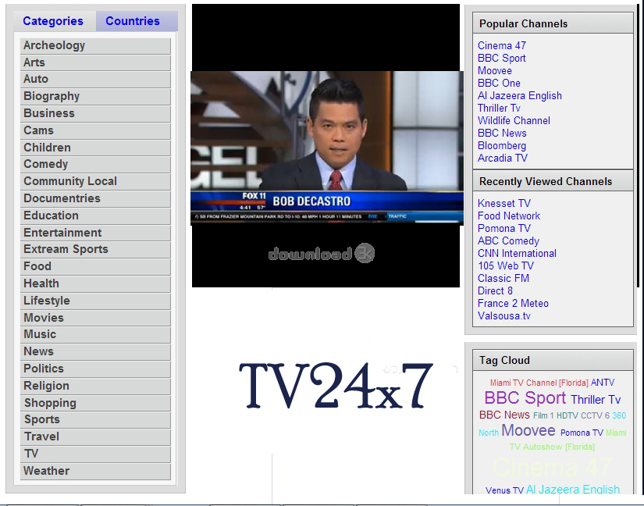Select the Arts category

(95, 62)
